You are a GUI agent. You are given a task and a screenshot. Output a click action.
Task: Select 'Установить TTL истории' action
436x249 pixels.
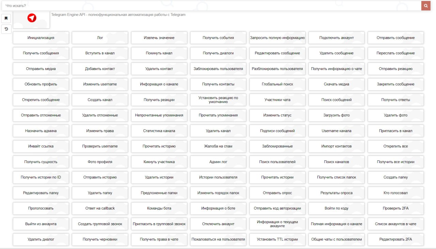point(278,239)
